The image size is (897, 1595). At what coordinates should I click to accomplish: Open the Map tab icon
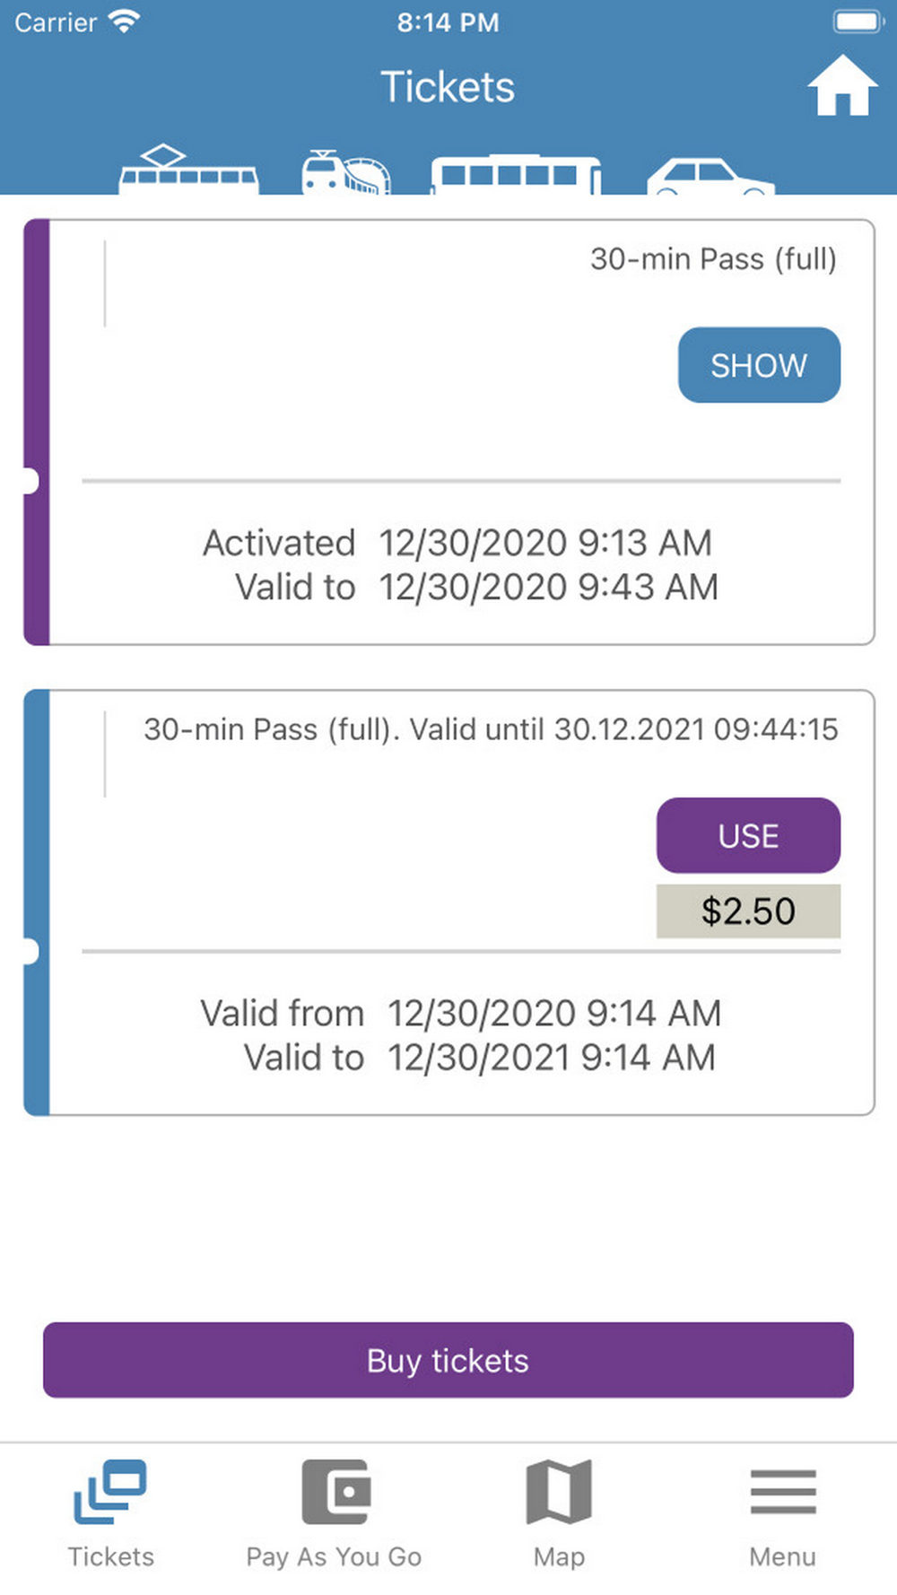558,1491
